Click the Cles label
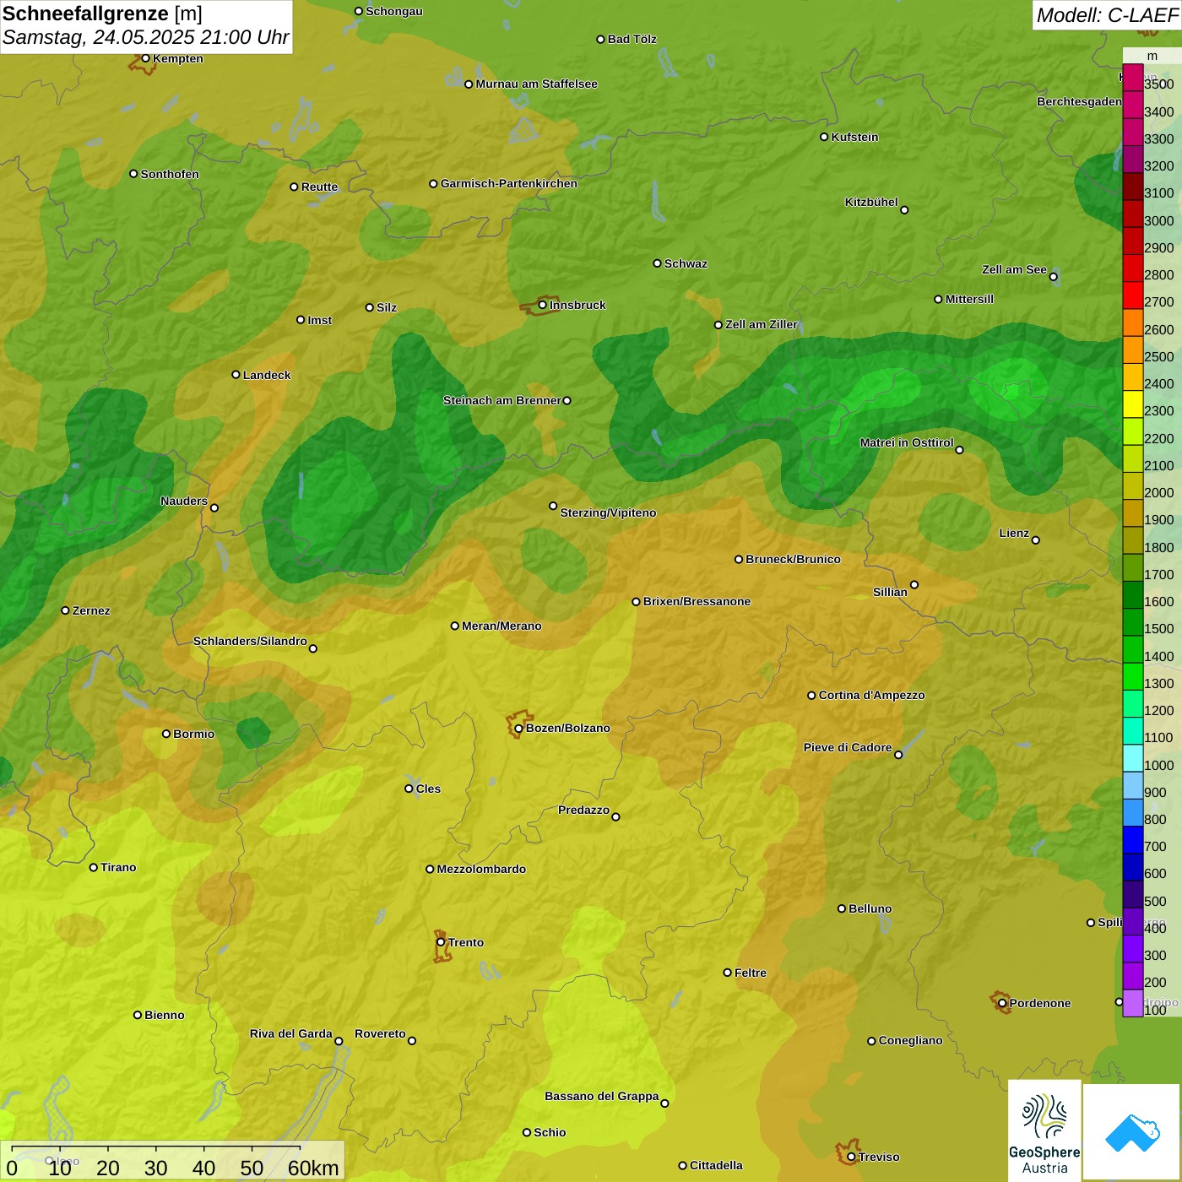Screen dimensions: 1182x1182 click(428, 789)
